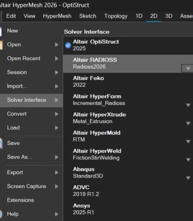The height and width of the screenshot is (221, 193).
Task: Select ADVC solver interface
Action: [x=128, y=191]
